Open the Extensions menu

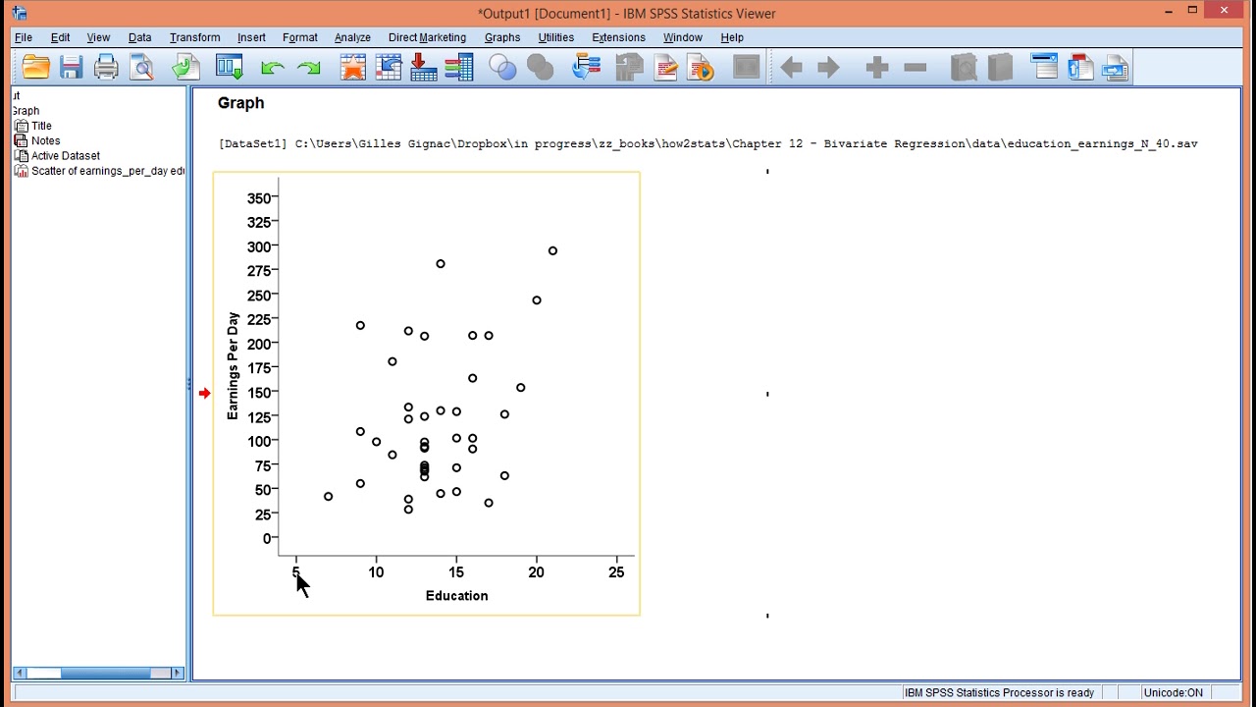pos(618,37)
